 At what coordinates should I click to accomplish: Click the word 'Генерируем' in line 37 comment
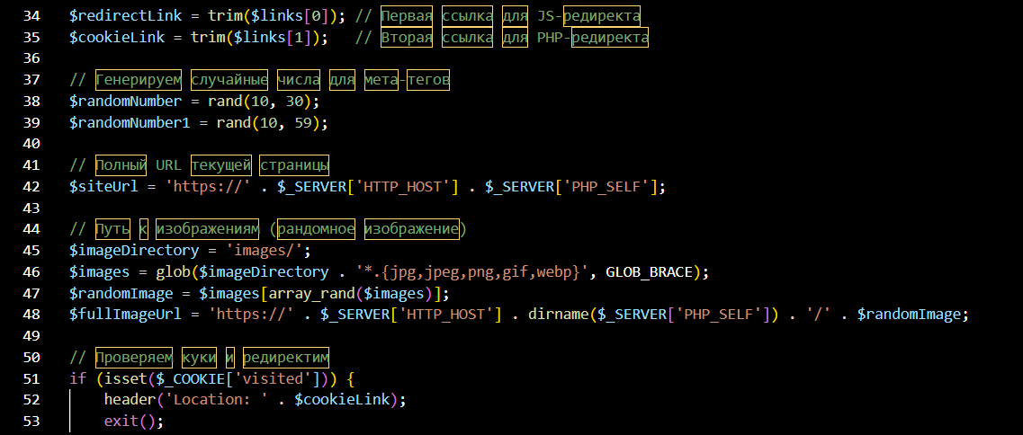coord(139,80)
